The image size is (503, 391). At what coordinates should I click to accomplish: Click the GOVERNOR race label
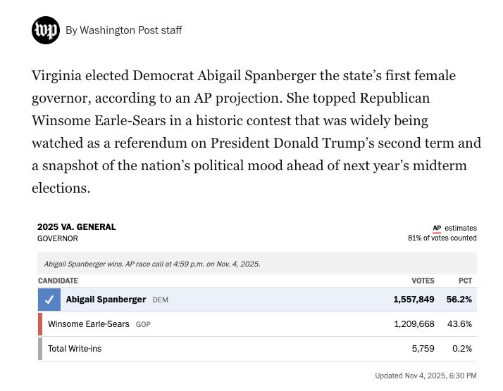[x=58, y=239]
